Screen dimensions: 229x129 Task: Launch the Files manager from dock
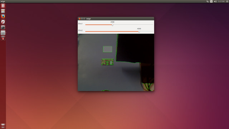click(3, 11)
